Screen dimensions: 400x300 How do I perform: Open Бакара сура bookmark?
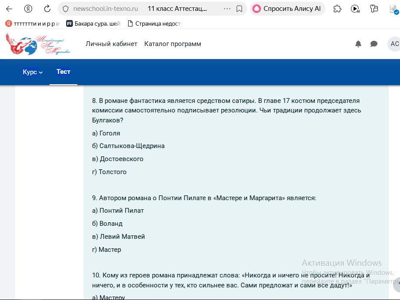(93, 24)
